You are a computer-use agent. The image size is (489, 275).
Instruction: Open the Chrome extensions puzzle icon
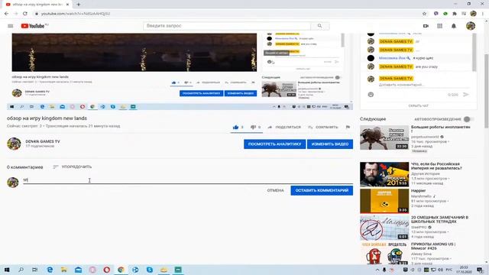tap(455, 14)
